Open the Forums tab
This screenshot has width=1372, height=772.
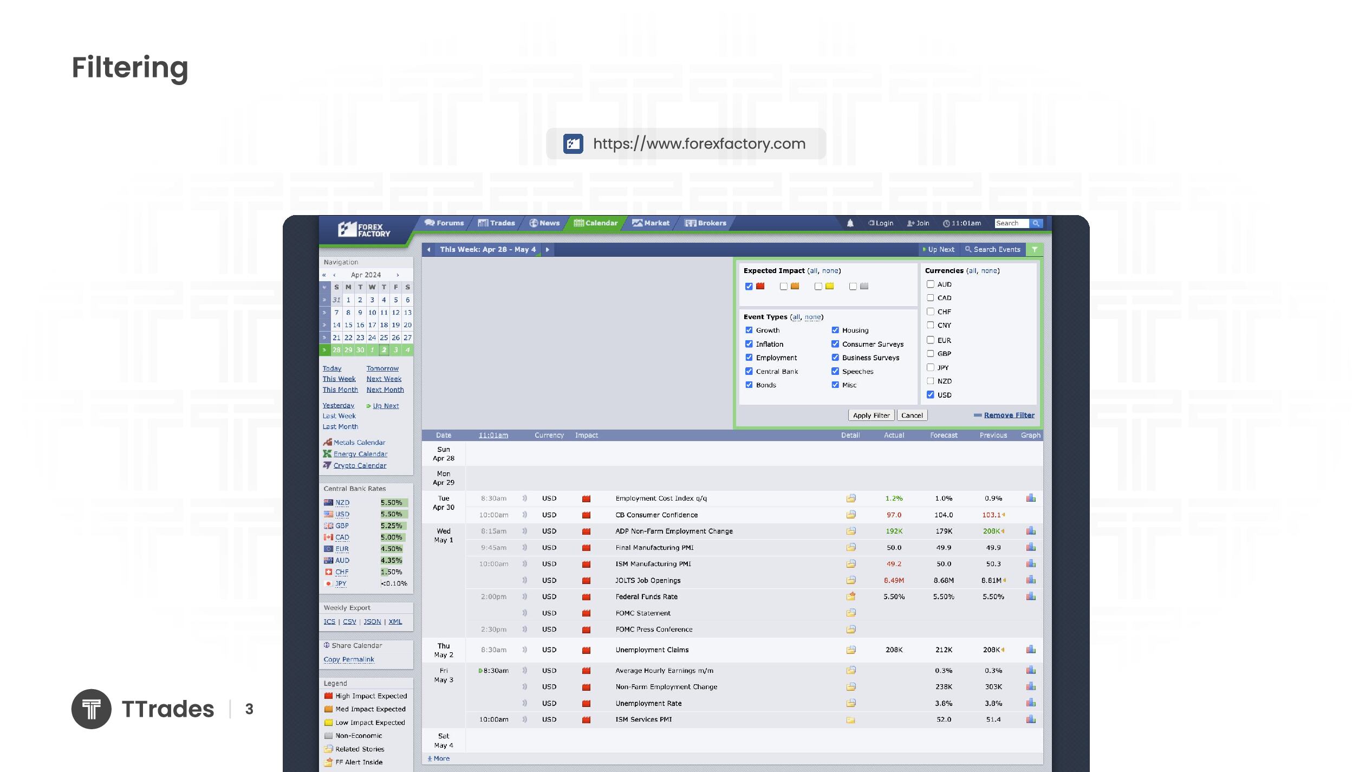pos(444,223)
